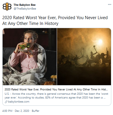Open the tweet's three-dot more menu
This screenshot has width=113, height=115.
point(110,4)
